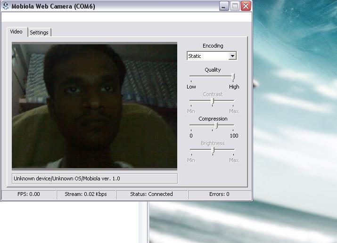Click the Encoding label
The width and height of the screenshot is (337, 243).
[213, 46]
